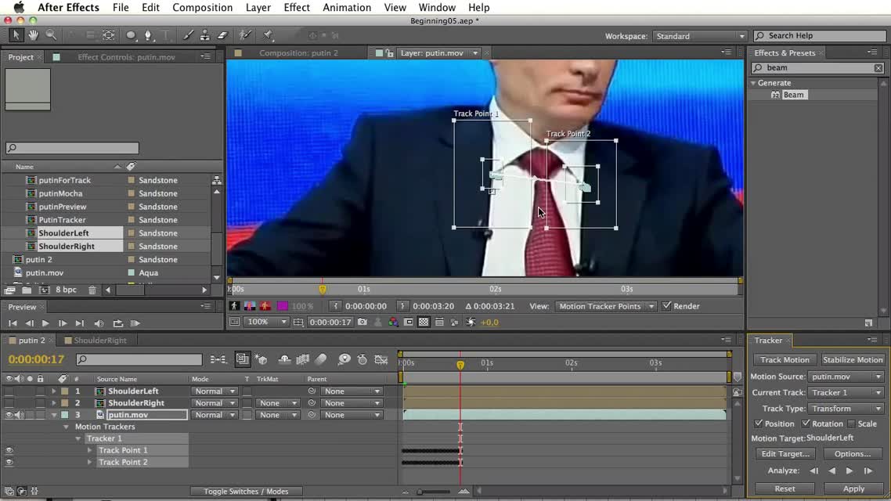The height and width of the screenshot is (501, 891).
Task: Collapse the Generate effects category
Action: (753, 83)
